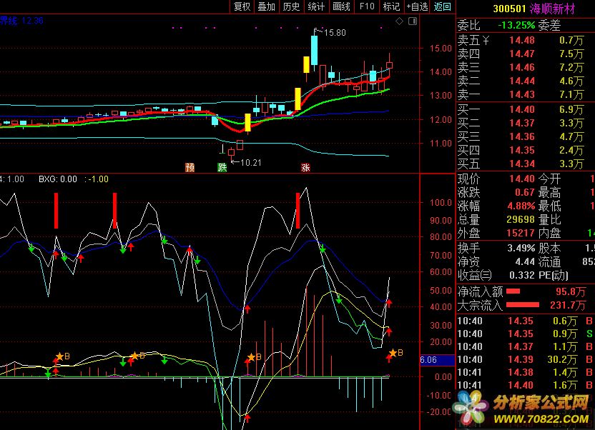595x430 pixels.
Task: Click the red 涨 marker under the candlesticks
Action: tap(305, 168)
